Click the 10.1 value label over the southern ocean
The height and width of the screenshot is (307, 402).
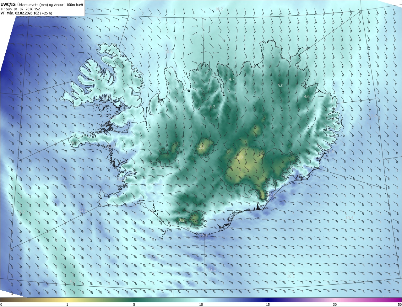click(291, 276)
